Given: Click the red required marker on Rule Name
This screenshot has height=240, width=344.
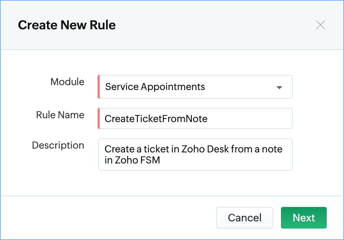Looking at the screenshot, I should point(99,119).
